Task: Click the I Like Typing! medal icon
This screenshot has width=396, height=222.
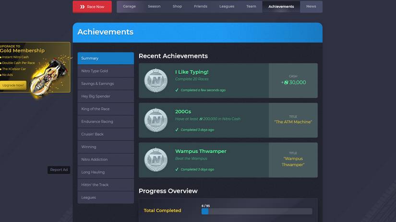Action: tap(156, 80)
